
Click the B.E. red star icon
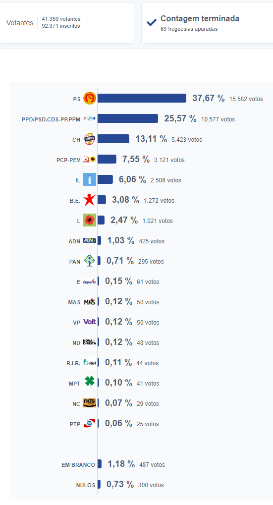point(90,200)
